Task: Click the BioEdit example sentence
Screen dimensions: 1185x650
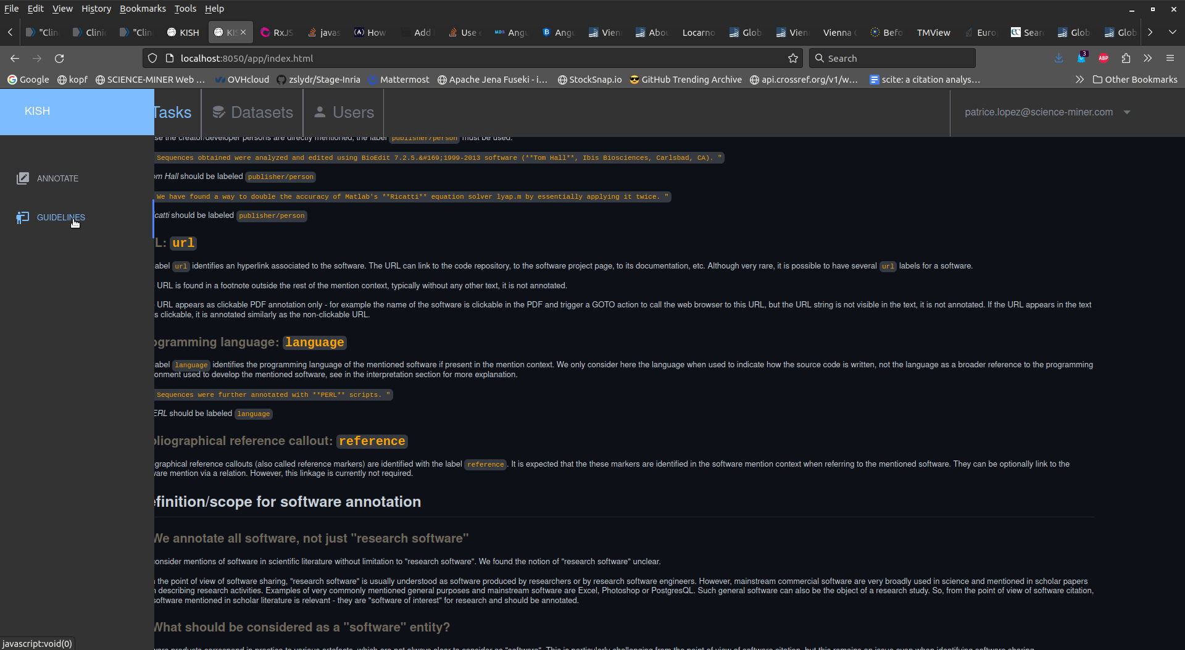Action: point(439,158)
